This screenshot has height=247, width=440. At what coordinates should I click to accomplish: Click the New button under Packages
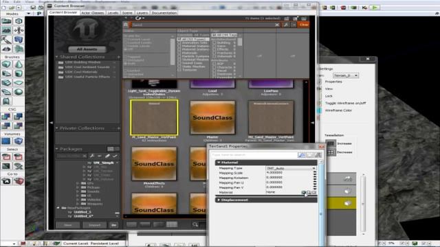68,225
